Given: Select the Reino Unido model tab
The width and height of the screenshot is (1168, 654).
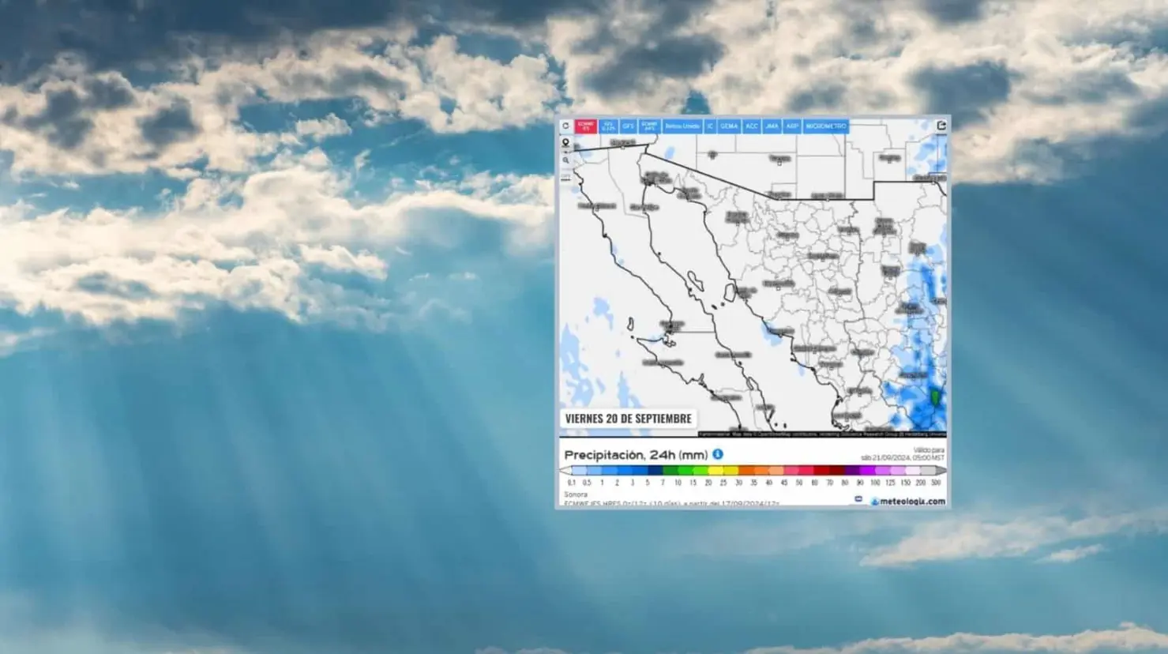Looking at the screenshot, I should point(682,126).
